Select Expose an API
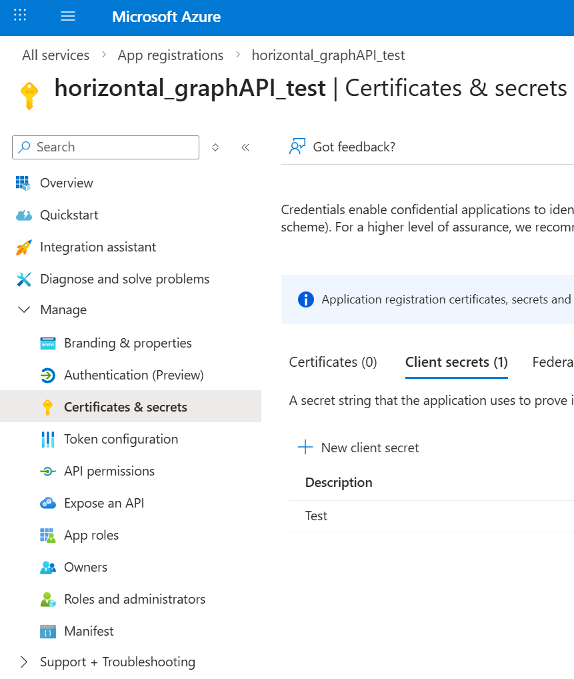Image resolution: width=574 pixels, height=679 pixels. (105, 503)
